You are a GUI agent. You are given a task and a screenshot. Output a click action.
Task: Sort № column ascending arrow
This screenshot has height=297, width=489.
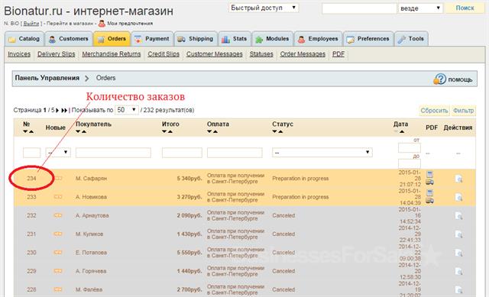[x=31, y=131]
